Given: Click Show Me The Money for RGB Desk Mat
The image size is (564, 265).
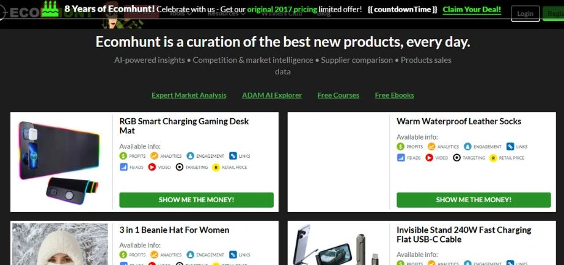Looking at the screenshot, I should [x=196, y=200].
